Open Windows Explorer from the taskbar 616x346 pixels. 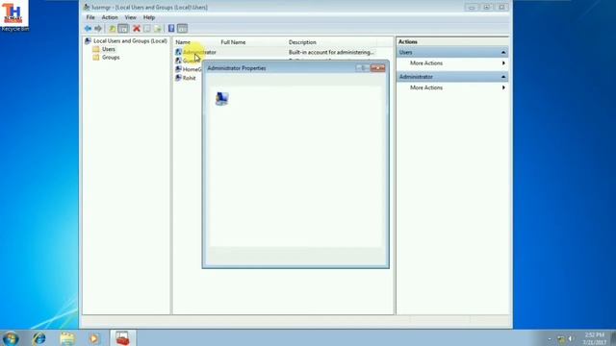67,338
